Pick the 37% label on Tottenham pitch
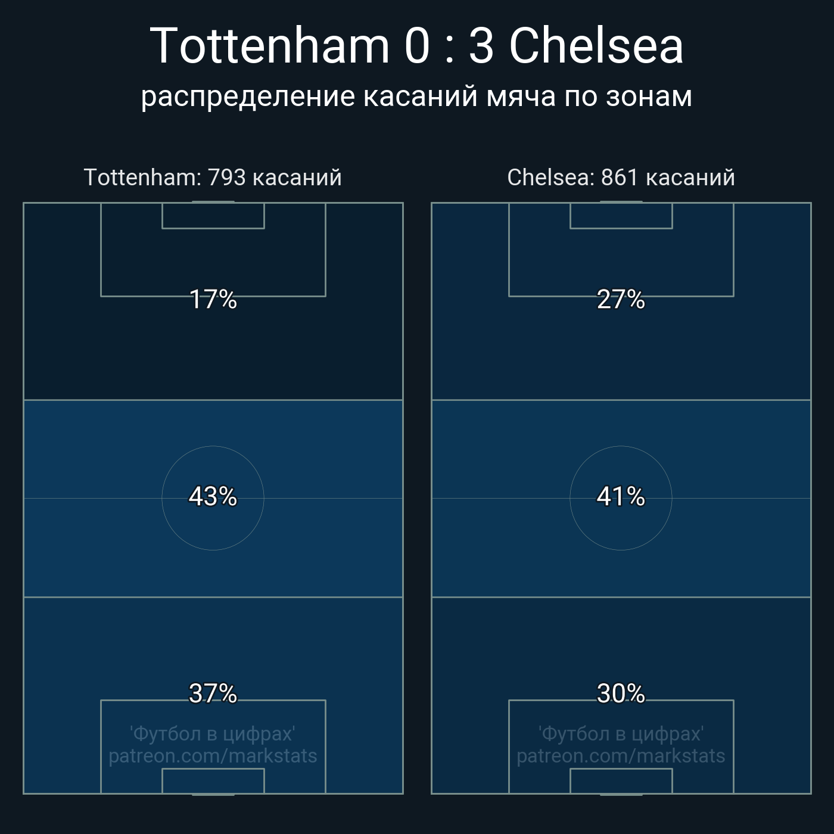Screen dimensions: 834x834 click(213, 693)
